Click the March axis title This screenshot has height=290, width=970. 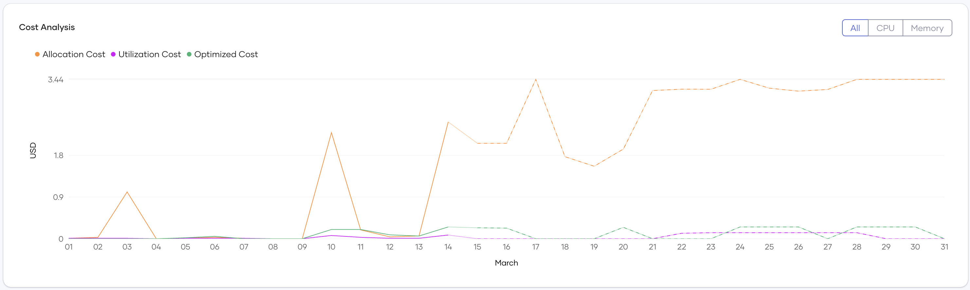click(x=507, y=263)
